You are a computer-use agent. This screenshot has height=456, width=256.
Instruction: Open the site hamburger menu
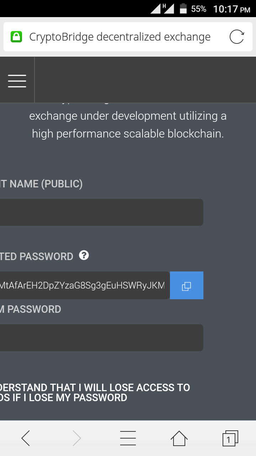17,81
